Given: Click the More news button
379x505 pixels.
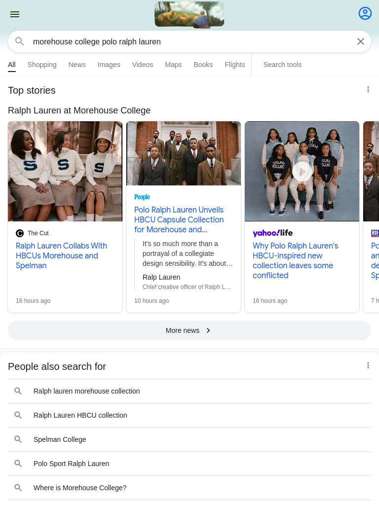Looking at the screenshot, I should (x=189, y=330).
